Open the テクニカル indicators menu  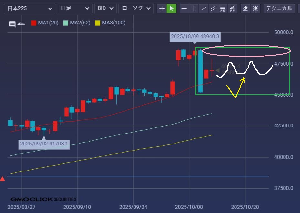pyautogui.click(x=279, y=8)
